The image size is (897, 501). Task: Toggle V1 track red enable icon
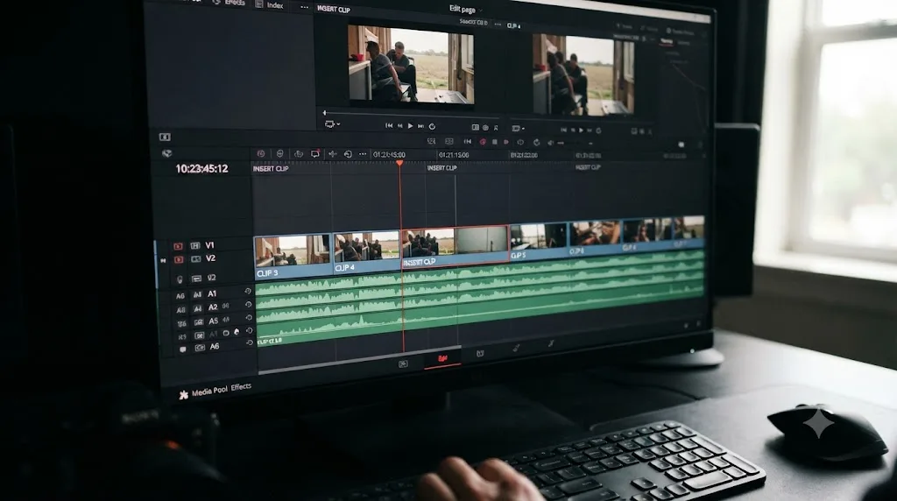point(178,246)
